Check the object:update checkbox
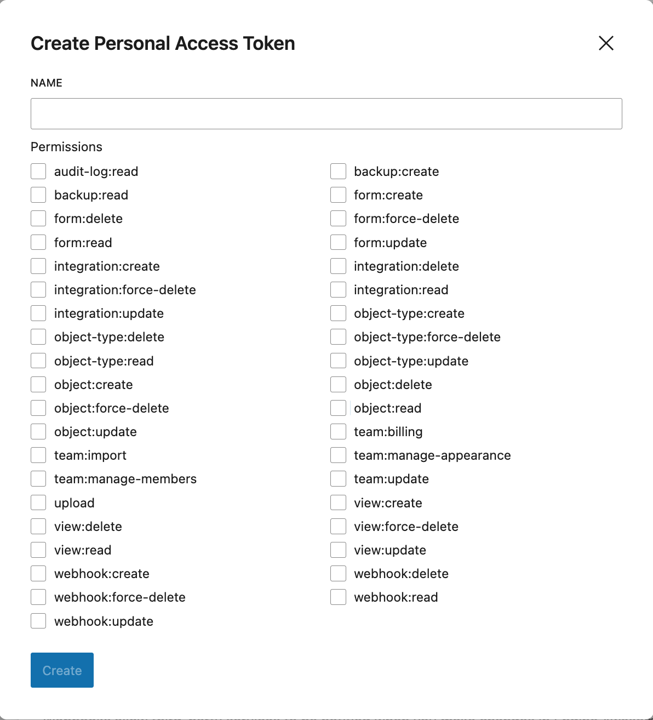 click(x=38, y=431)
